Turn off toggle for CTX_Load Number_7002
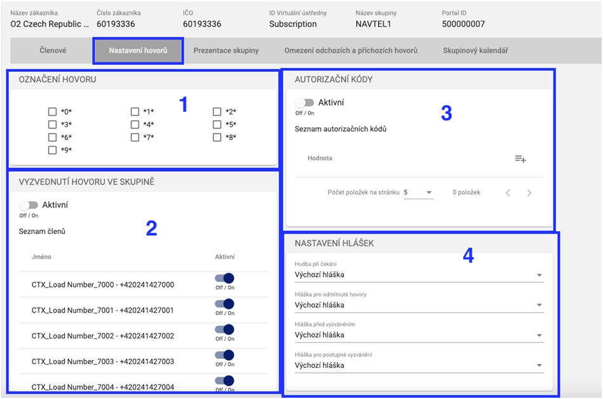 [x=224, y=329]
